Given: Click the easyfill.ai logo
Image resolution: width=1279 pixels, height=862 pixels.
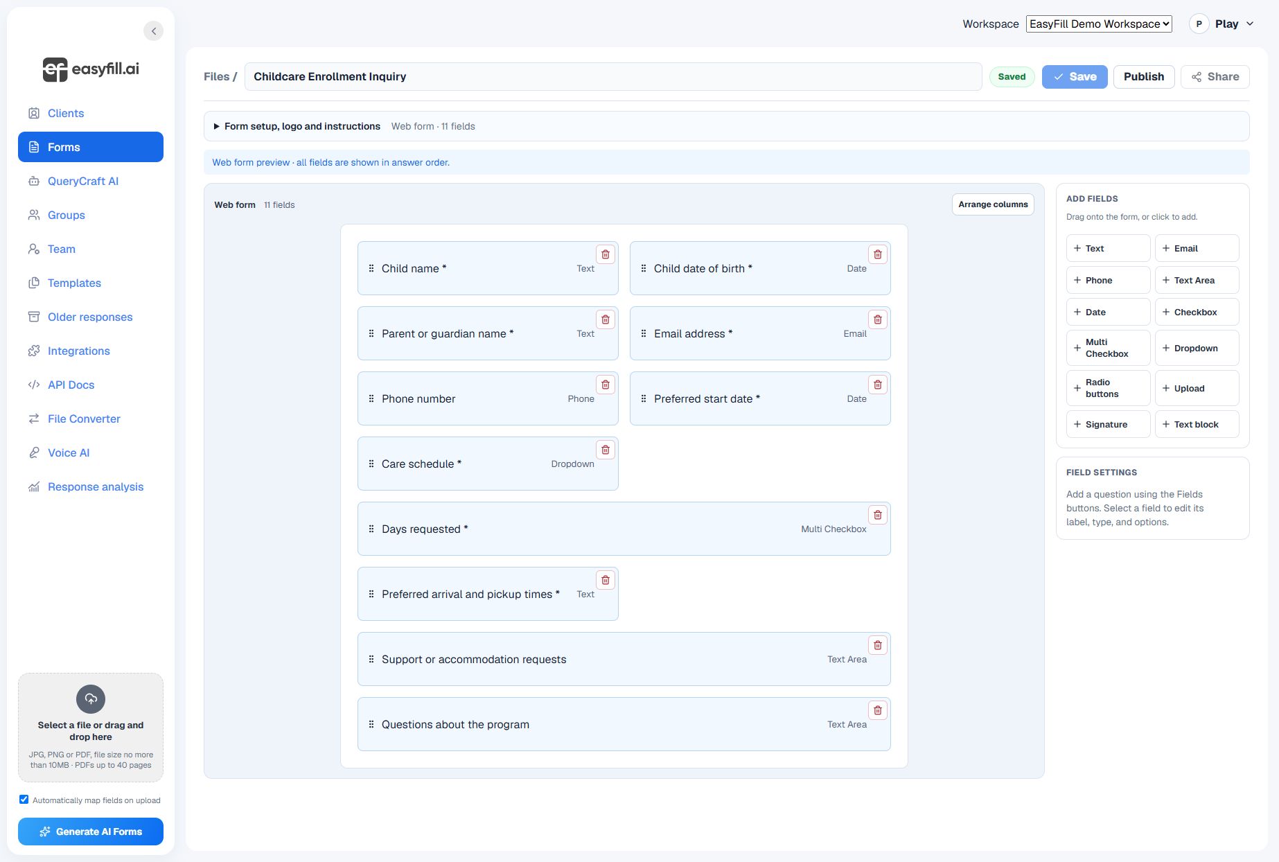Looking at the screenshot, I should pyautogui.click(x=91, y=69).
